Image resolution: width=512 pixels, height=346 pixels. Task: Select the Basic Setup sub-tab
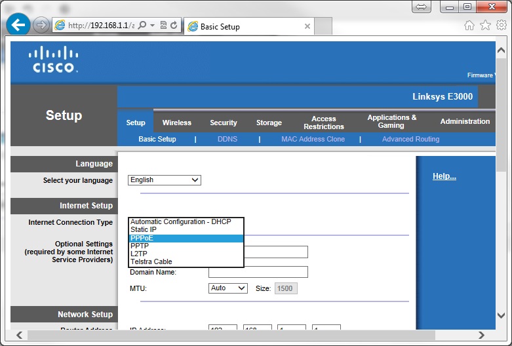pyautogui.click(x=157, y=139)
